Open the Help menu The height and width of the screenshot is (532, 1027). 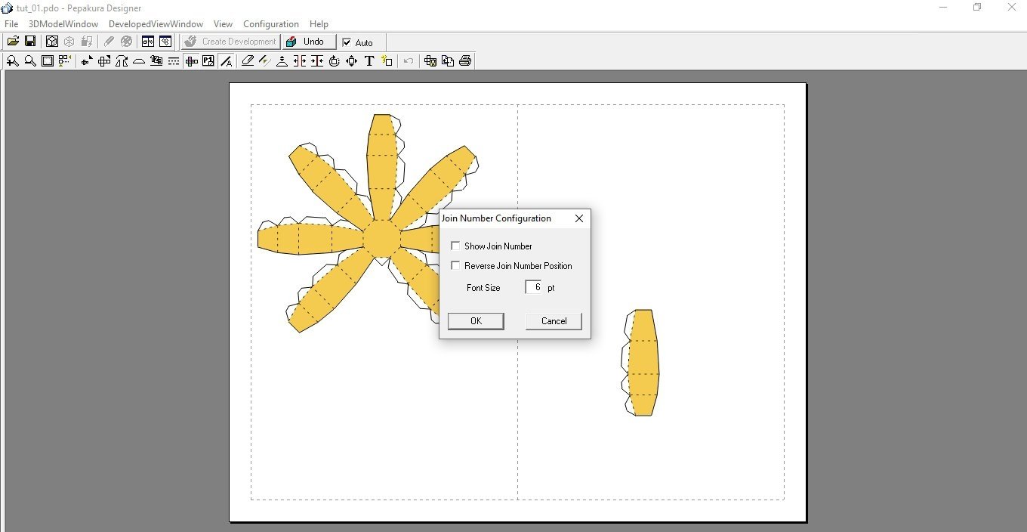tap(319, 24)
